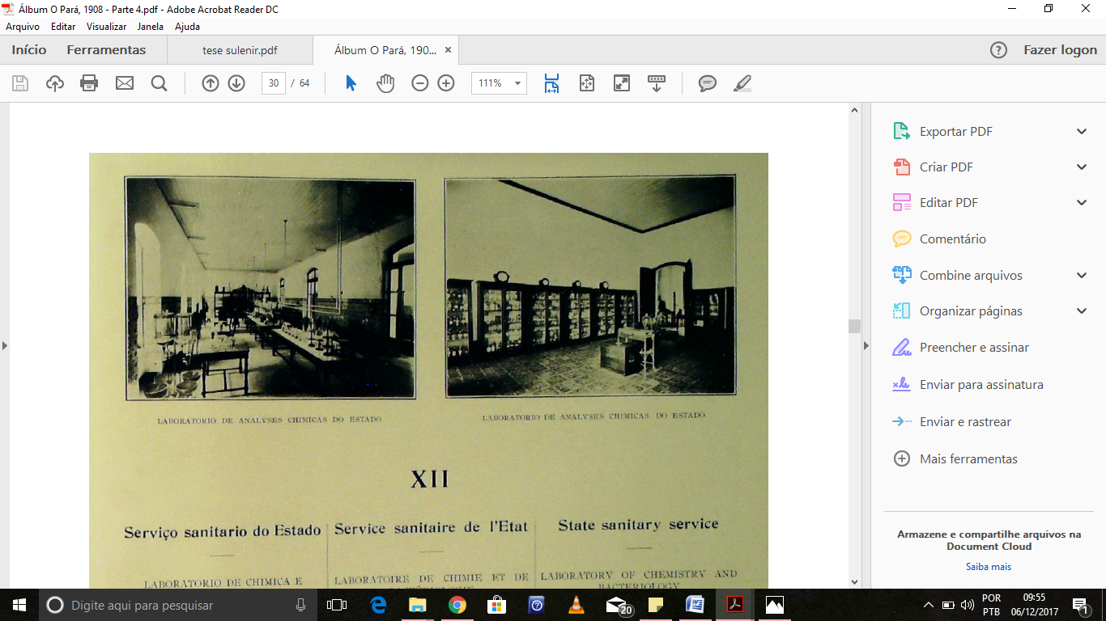The width and height of the screenshot is (1106, 621).
Task: Expand the Exportar PDF options
Action: pos(1082,132)
